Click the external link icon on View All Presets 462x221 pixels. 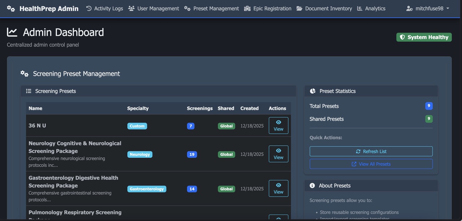coord(354,164)
